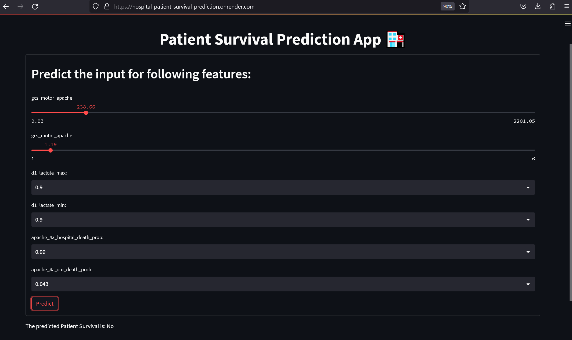This screenshot has height=340, width=572.
Task: Select forward navigation arrow
Action: pyautogui.click(x=20, y=6)
